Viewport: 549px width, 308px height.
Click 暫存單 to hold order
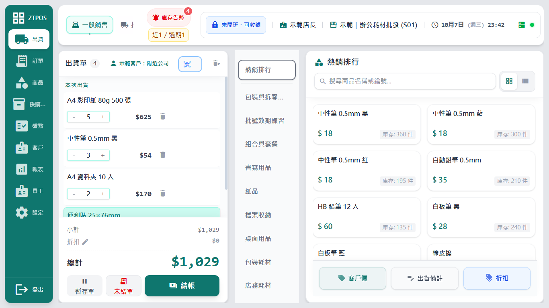(84, 286)
